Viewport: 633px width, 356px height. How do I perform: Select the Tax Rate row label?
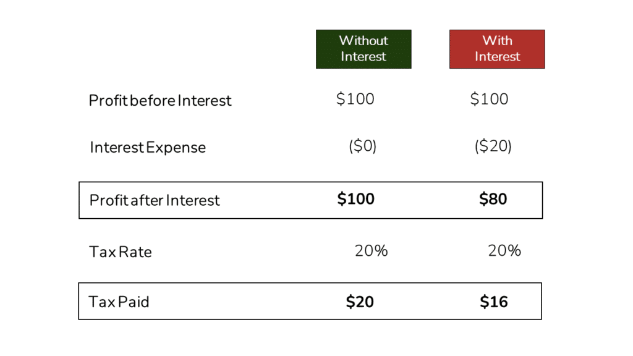(121, 252)
